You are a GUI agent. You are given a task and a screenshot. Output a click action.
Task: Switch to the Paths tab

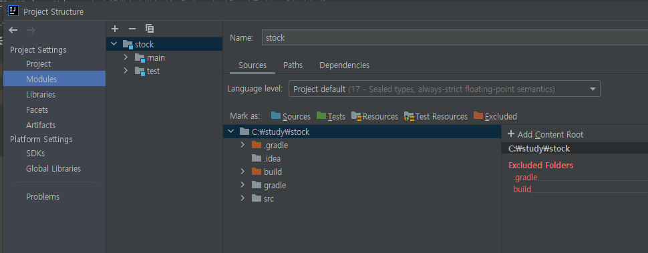(293, 65)
